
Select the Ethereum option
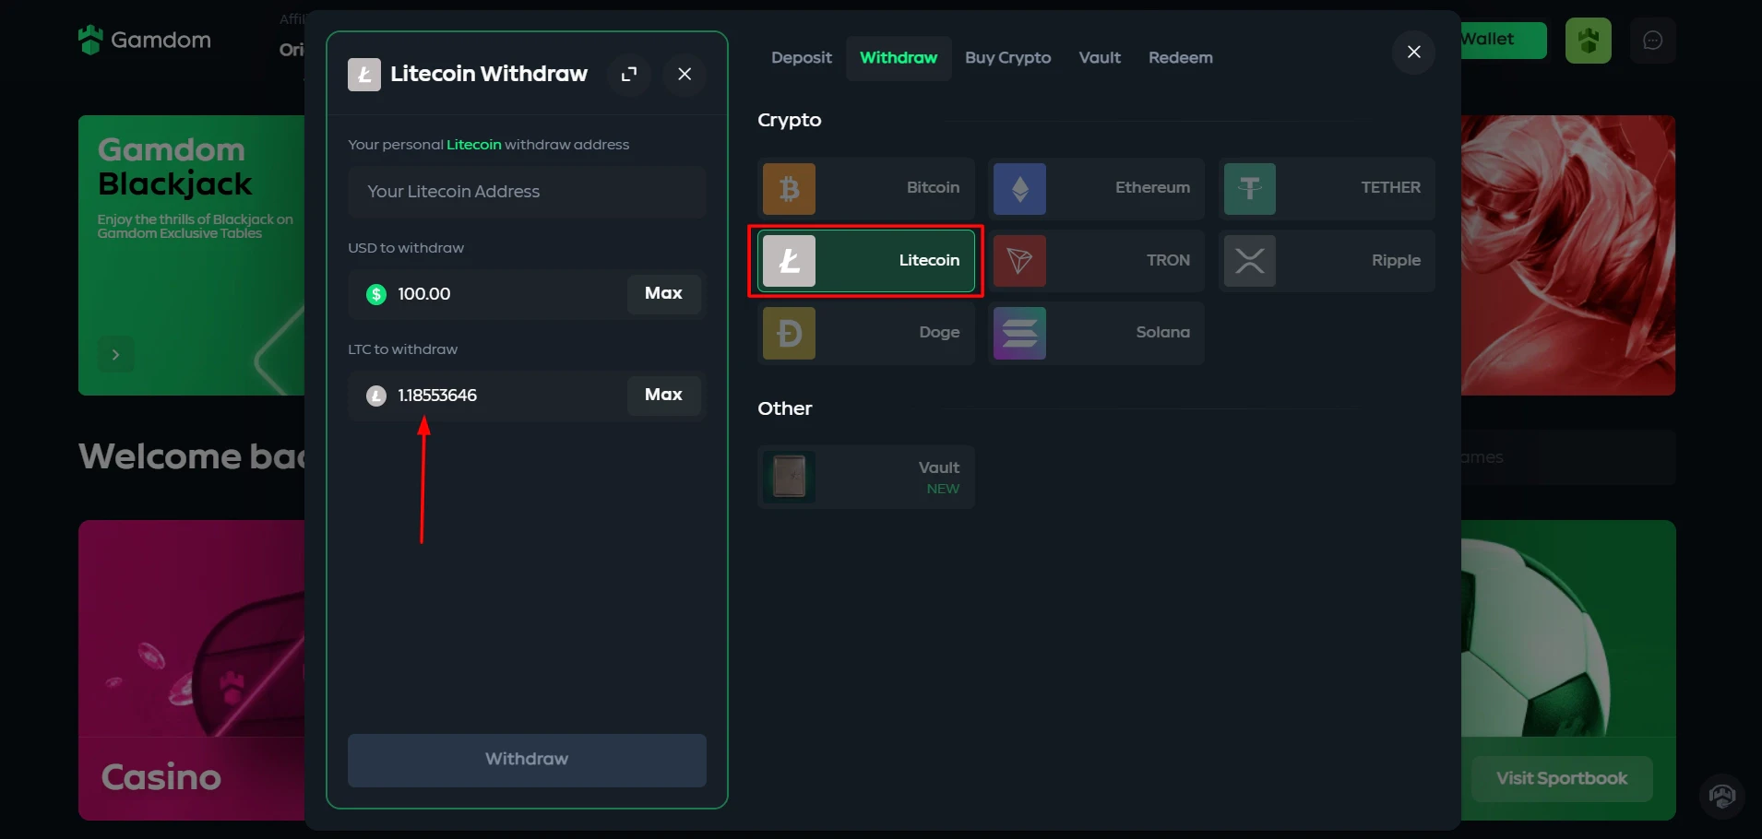1096,189
